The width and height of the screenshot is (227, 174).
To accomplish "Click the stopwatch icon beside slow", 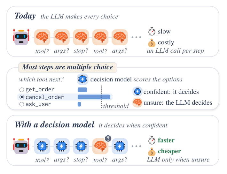I will (152, 31).
